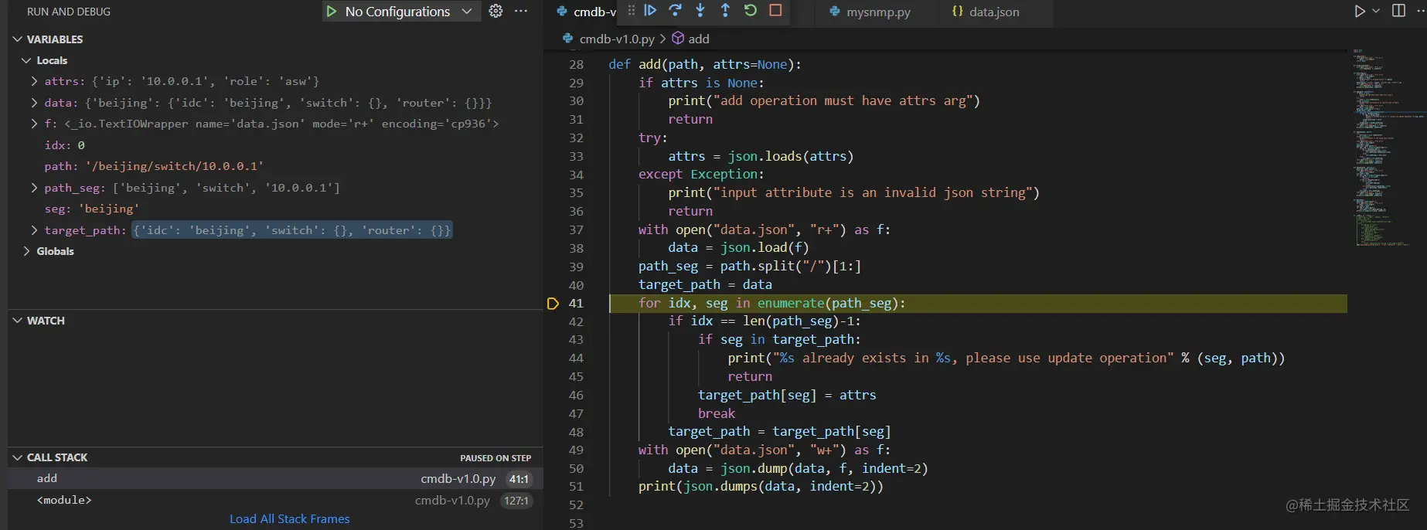The height and width of the screenshot is (530, 1427).
Task: Step out of current function
Action: tap(725, 10)
